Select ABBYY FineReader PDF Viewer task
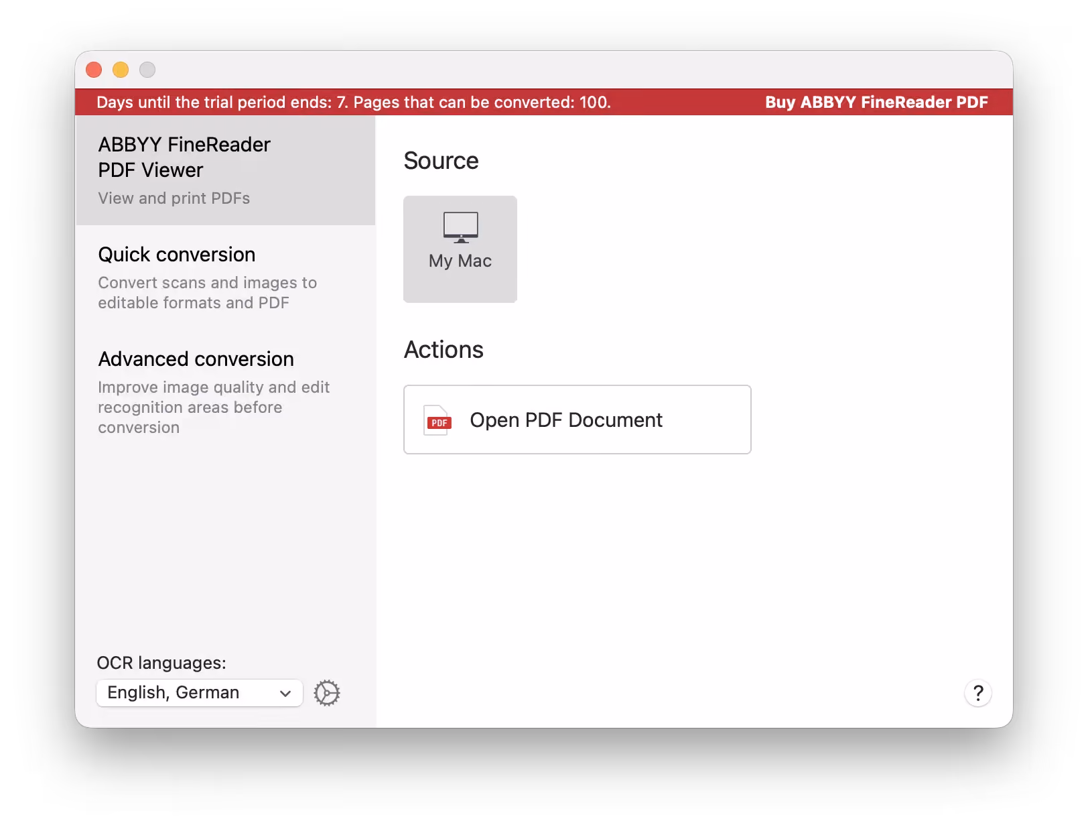Viewport: 1088px width, 827px height. [226, 170]
